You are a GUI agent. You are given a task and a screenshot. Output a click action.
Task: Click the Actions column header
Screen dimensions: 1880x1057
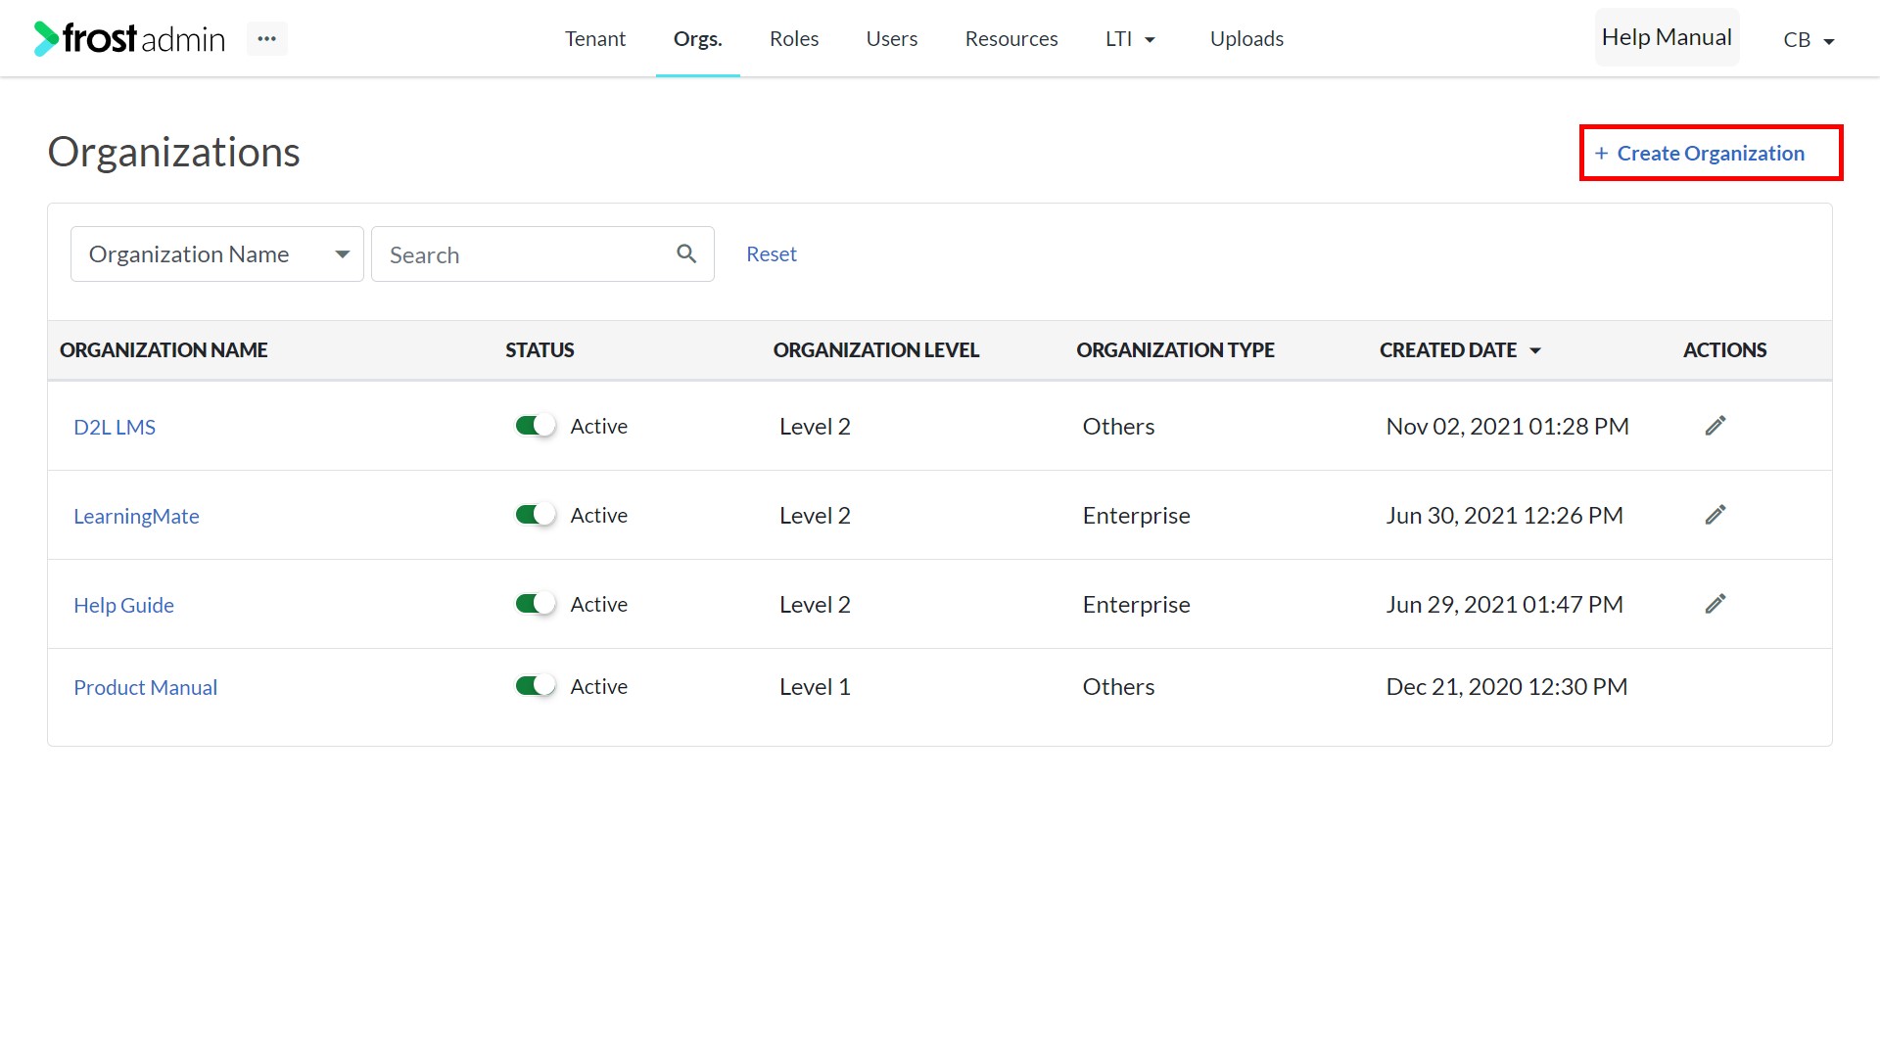1724,350
